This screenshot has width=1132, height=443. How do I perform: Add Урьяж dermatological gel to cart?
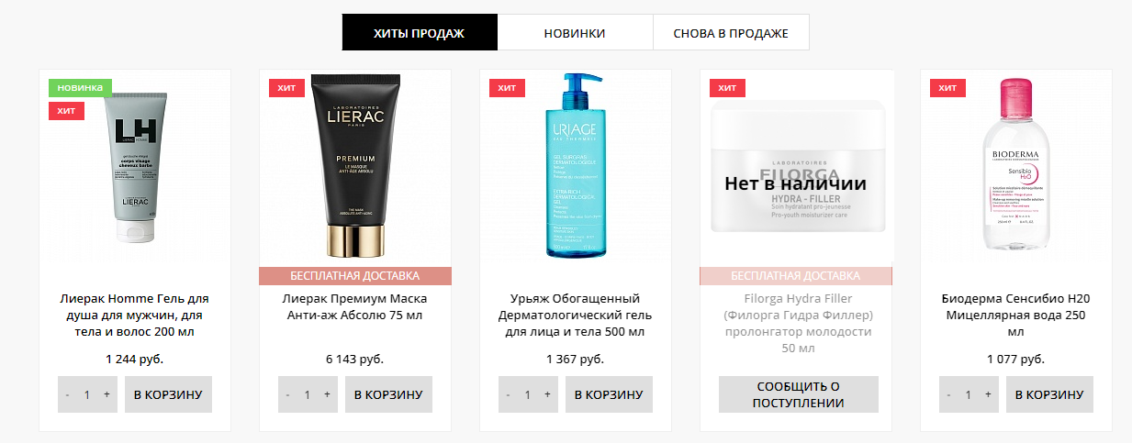tap(609, 394)
